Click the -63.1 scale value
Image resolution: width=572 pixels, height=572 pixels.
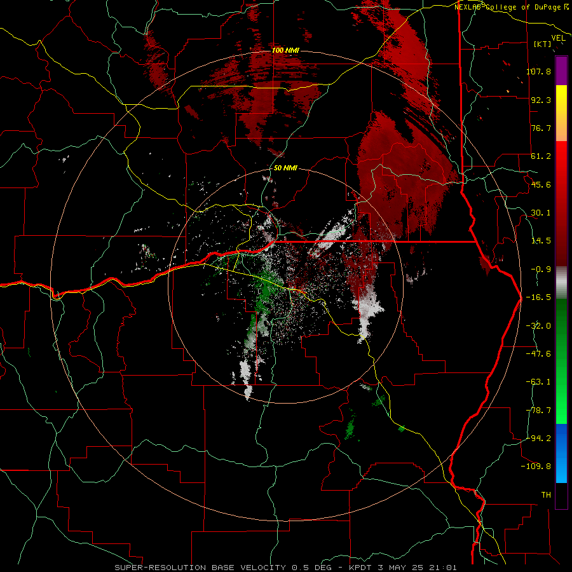[538, 382]
